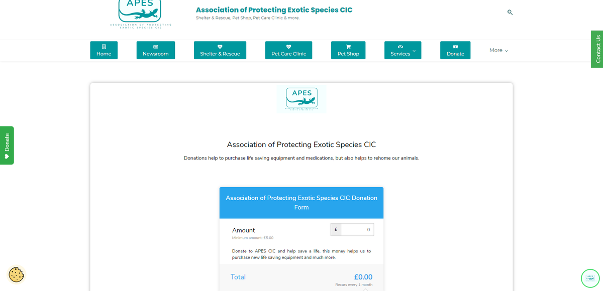Click the search magnifier icon
The image size is (603, 291).
click(510, 13)
